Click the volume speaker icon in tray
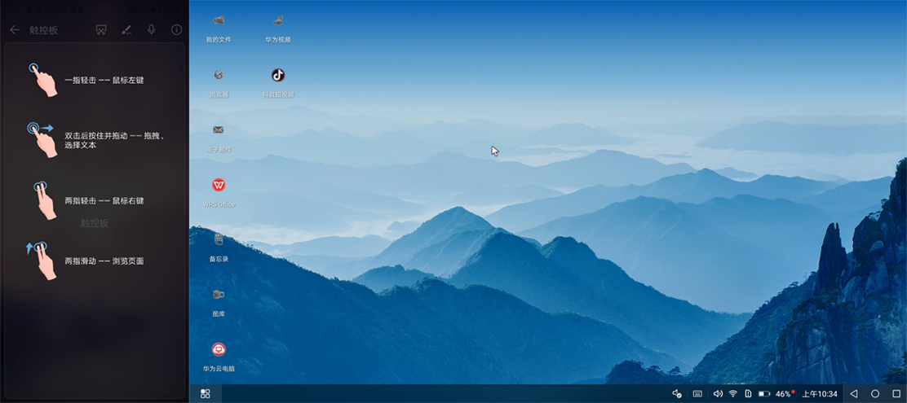The image size is (907, 403). 717,394
